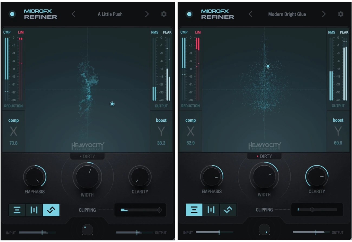Click active zigzag mode icon in A Little Push instance
The height and width of the screenshot is (242, 352).
51,210
